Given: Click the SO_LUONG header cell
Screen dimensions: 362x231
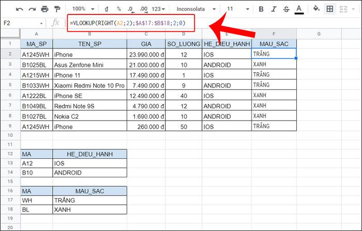Looking at the screenshot, I should (x=184, y=44).
